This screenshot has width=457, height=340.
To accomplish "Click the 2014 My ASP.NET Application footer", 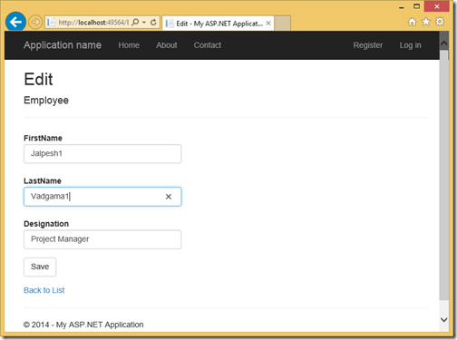I will pos(83,325).
